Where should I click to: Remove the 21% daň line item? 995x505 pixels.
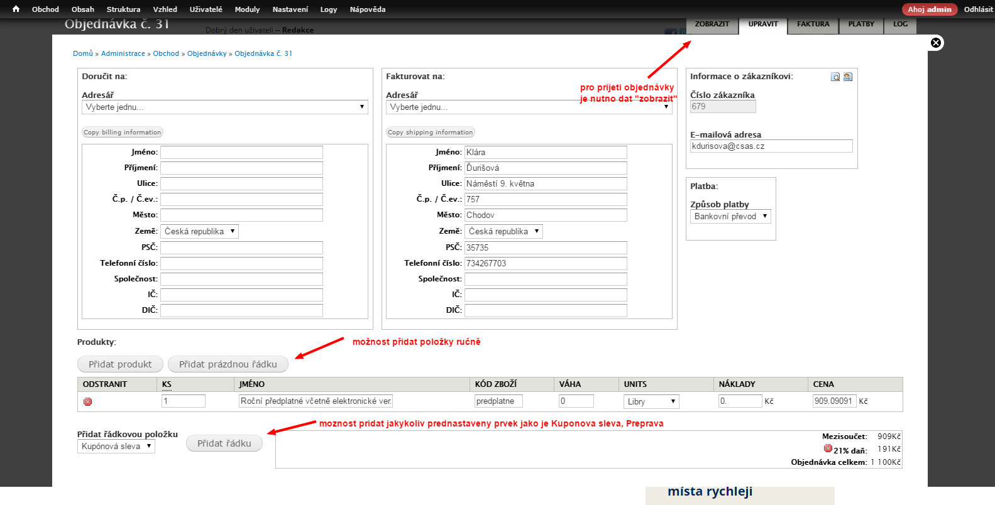[x=828, y=448]
